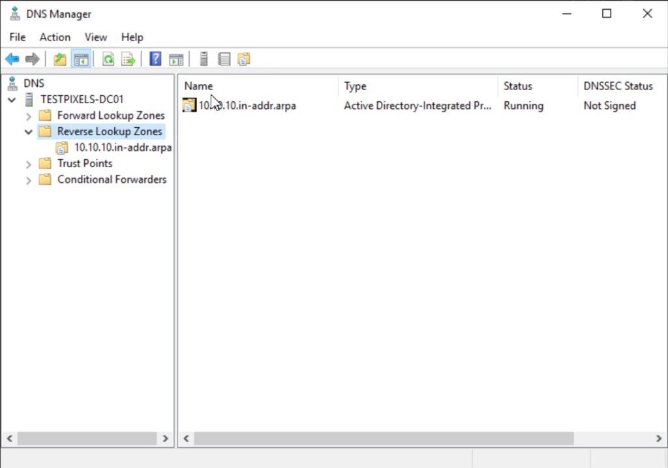Click the server icon in the right toolbar group
668x468 pixels.
pyautogui.click(x=203, y=59)
